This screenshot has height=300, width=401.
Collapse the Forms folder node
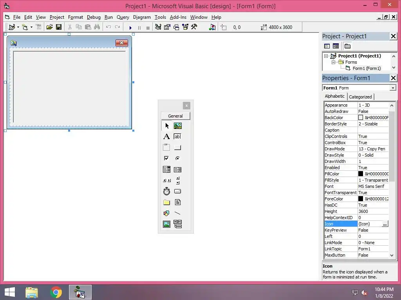point(333,62)
